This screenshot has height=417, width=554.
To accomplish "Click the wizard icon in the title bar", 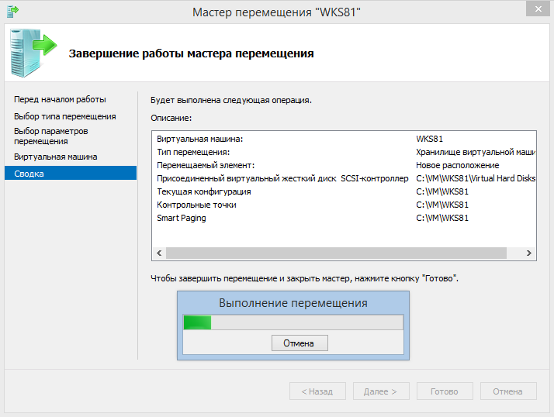I will (13, 11).
